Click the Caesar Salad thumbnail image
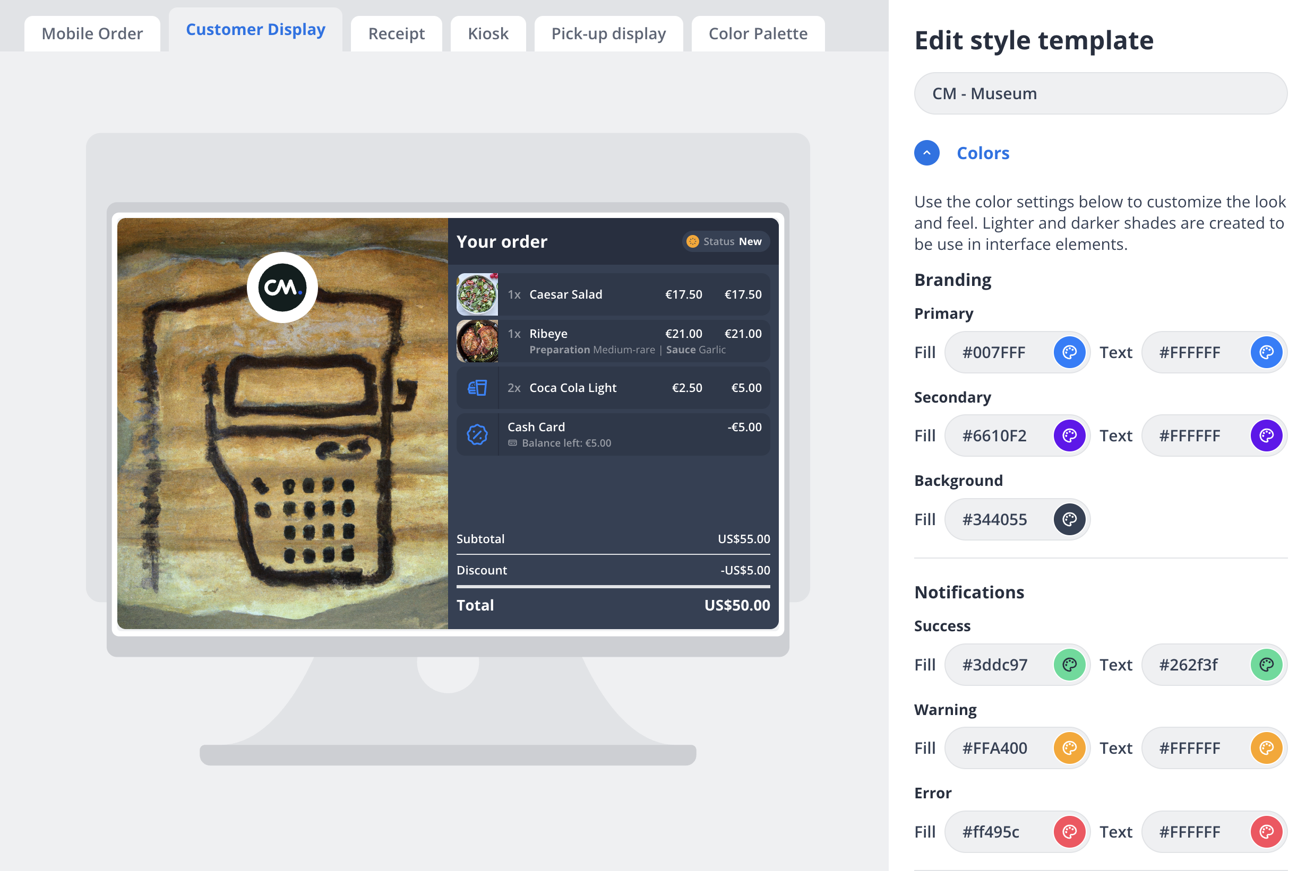 (477, 294)
